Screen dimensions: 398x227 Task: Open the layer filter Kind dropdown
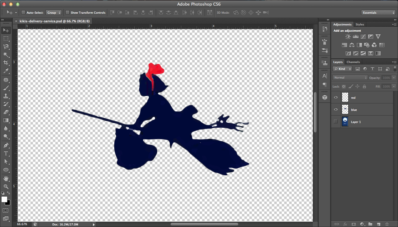342,69
